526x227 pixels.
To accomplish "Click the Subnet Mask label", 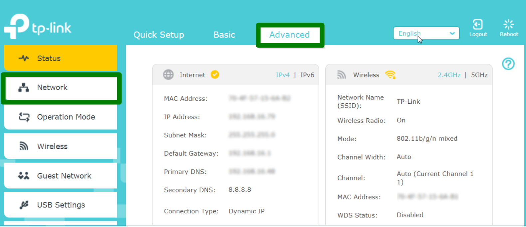I will pos(185,135).
